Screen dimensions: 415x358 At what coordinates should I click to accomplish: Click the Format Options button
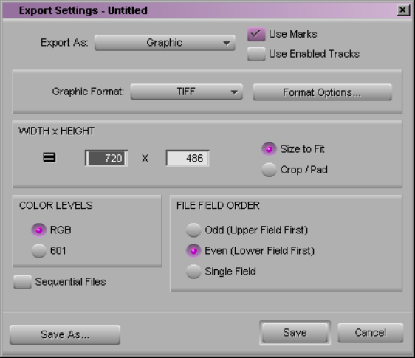click(x=322, y=92)
